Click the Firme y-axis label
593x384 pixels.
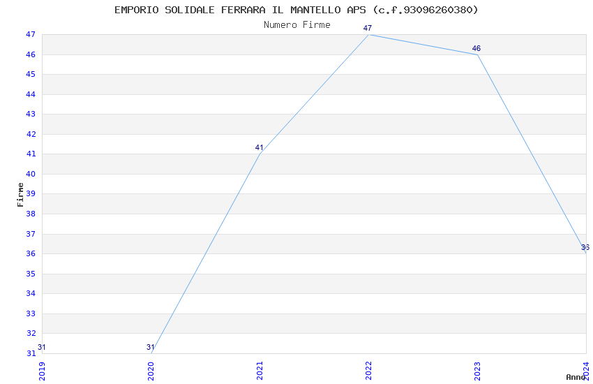point(20,195)
